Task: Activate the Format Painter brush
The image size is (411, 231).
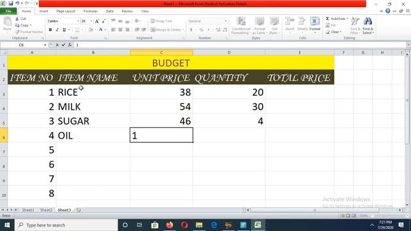Action: tap(29, 31)
